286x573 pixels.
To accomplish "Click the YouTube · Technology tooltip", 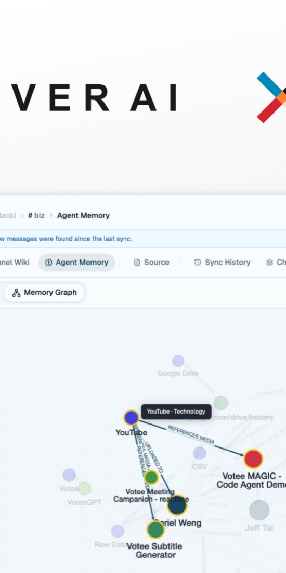I will (x=176, y=412).
